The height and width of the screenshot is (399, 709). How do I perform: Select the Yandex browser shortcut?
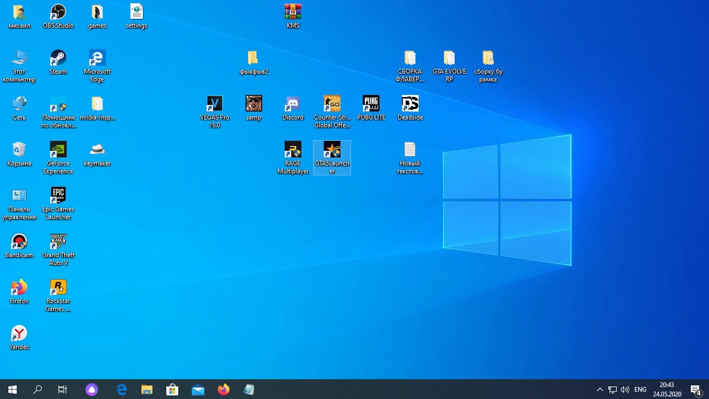19,339
